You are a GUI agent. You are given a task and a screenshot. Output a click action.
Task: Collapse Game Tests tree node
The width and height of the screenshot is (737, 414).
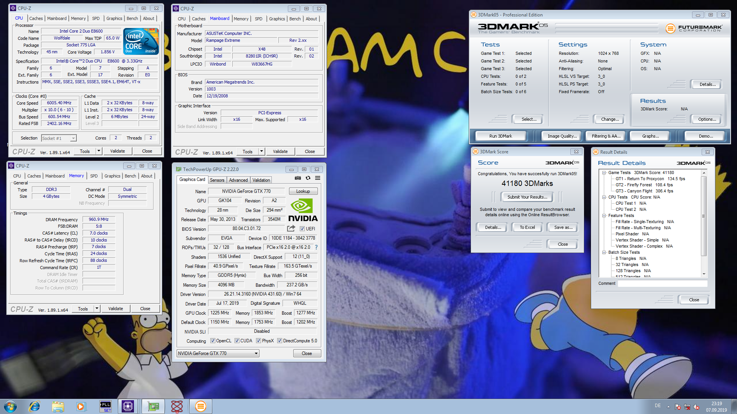click(604, 173)
